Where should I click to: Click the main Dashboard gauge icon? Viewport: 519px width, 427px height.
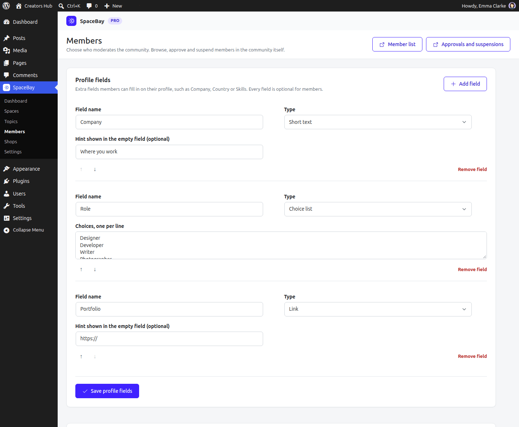pos(6,22)
